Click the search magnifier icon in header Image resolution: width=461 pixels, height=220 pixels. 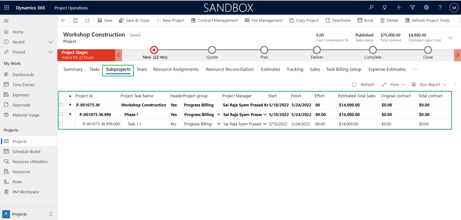pos(371,8)
